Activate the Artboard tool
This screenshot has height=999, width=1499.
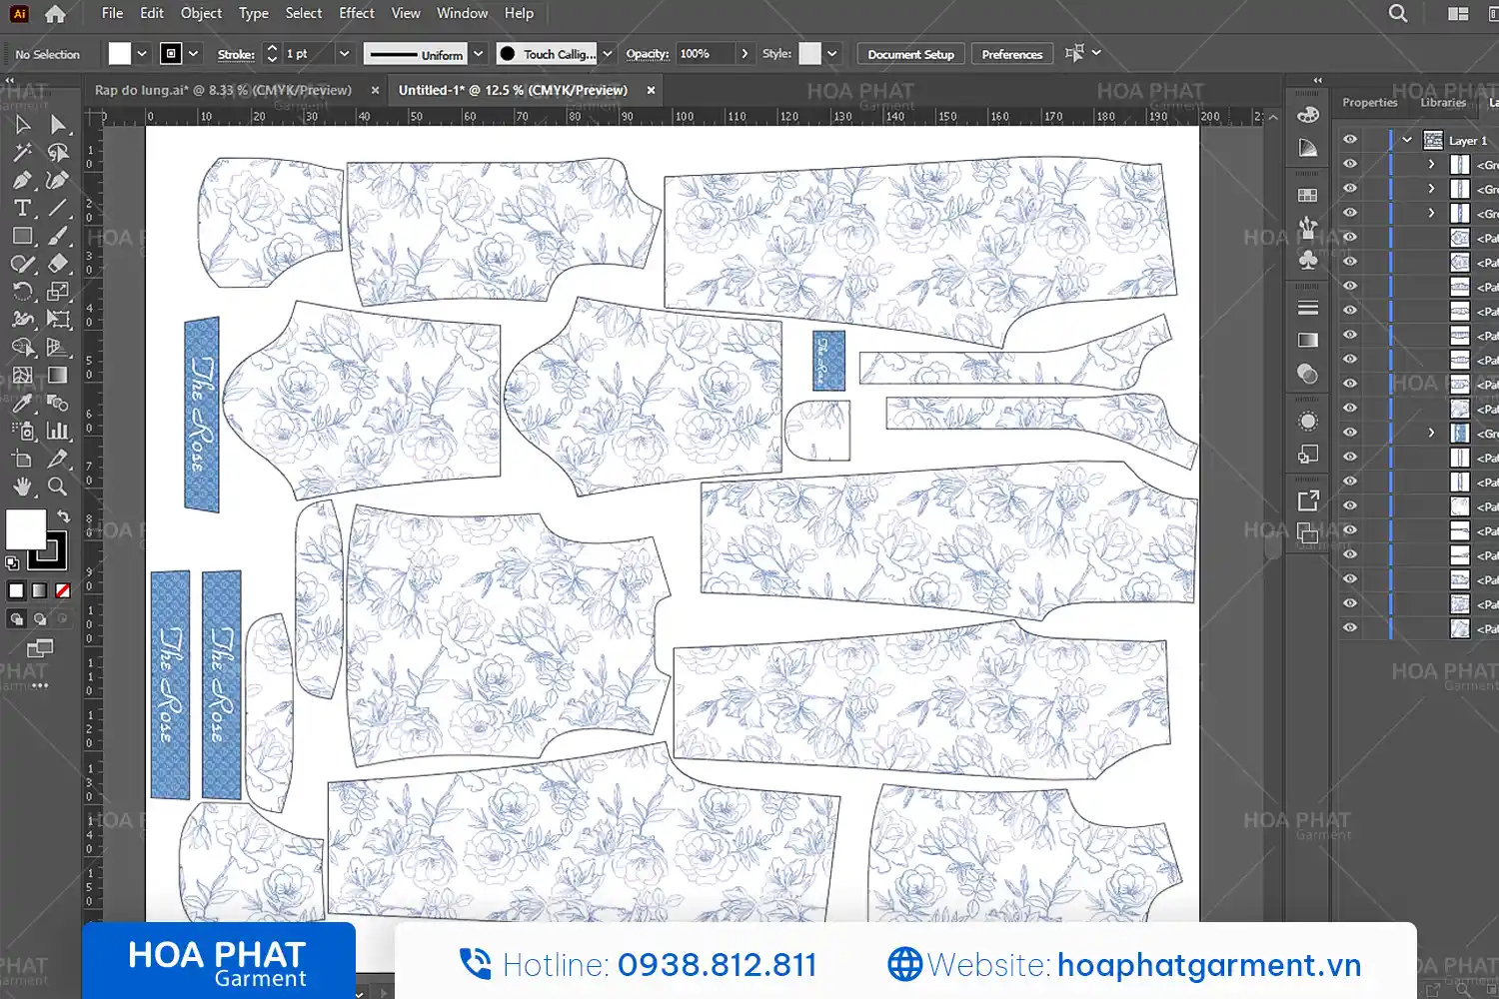22,460
